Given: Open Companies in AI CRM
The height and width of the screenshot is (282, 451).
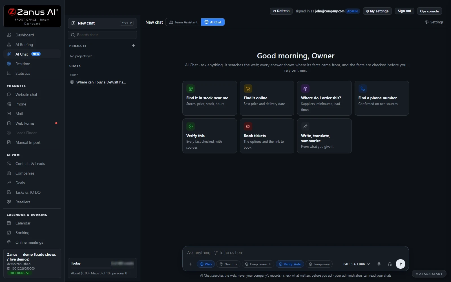Looking at the screenshot, I should point(32,173).
